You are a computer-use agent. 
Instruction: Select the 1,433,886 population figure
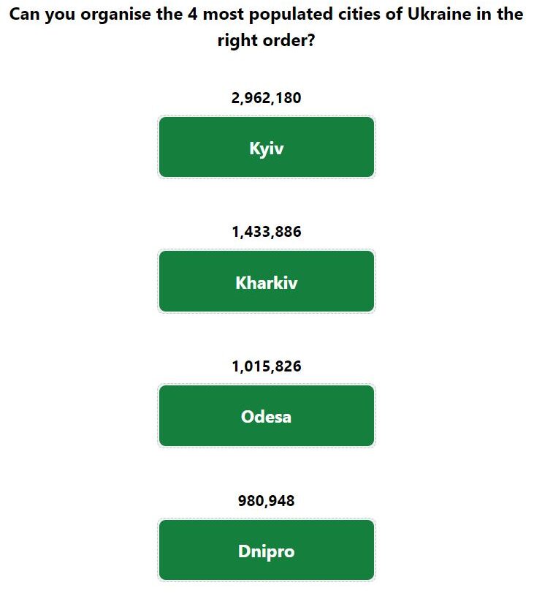(267, 232)
